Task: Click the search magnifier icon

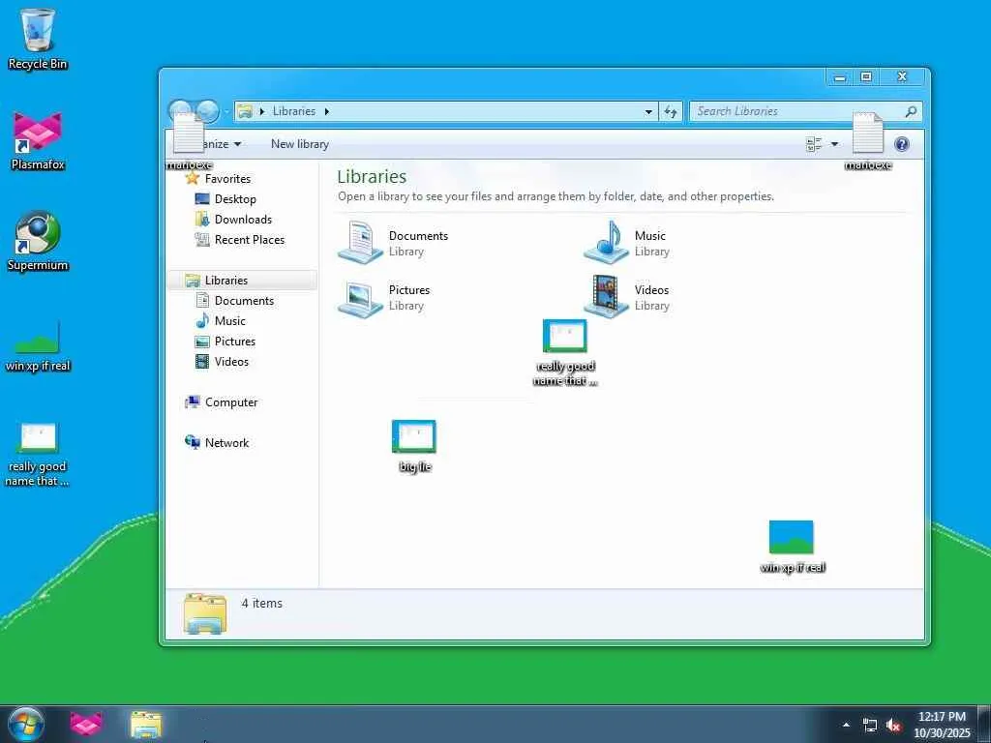Action: click(x=911, y=111)
